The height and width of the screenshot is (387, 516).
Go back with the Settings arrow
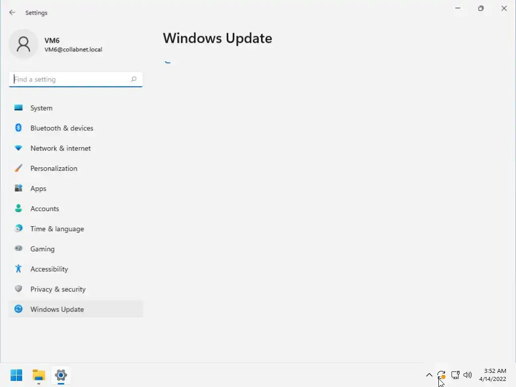pyautogui.click(x=12, y=13)
